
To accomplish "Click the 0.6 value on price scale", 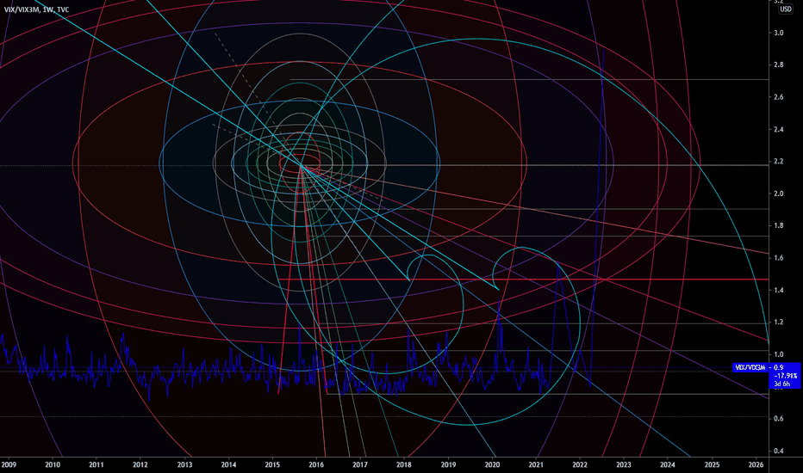I will 779,418.
